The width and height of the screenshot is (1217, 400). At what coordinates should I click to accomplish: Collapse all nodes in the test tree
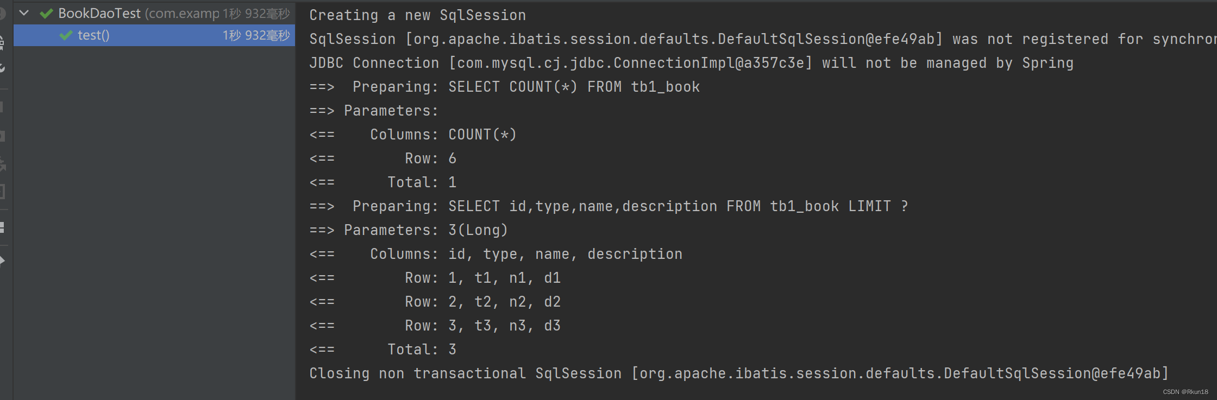click(x=3, y=228)
